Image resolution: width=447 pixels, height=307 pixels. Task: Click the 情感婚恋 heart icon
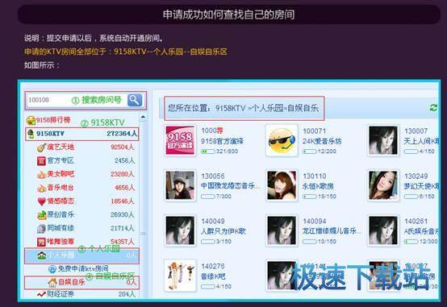pyautogui.click(x=41, y=201)
